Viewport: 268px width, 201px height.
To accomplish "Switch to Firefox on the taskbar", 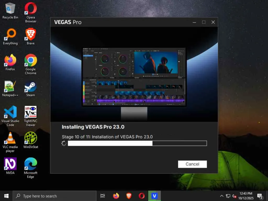I will (116, 196).
